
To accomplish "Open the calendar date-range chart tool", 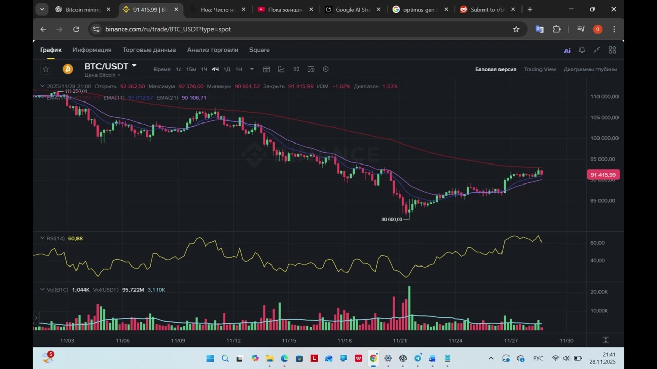I will pos(266,69).
